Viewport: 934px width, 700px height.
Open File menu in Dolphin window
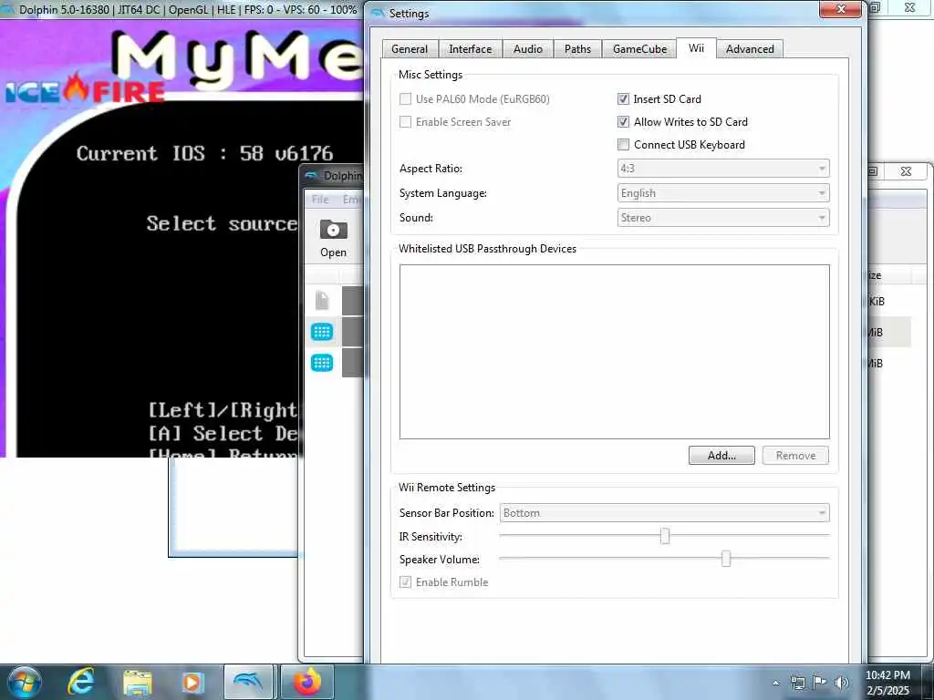point(320,200)
